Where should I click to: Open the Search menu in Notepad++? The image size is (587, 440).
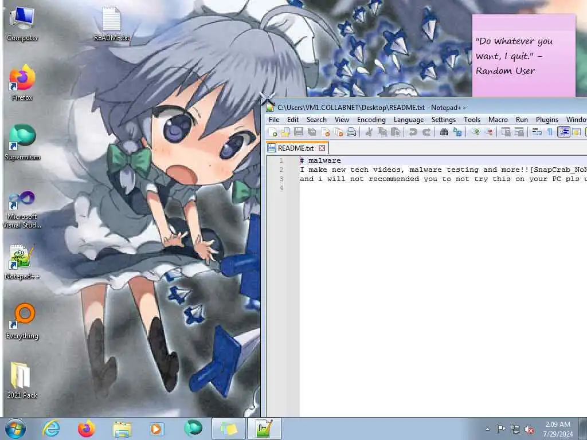pyautogui.click(x=316, y=120)
